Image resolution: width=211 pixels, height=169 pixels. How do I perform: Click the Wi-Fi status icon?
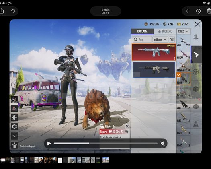(x=205, y=3)
